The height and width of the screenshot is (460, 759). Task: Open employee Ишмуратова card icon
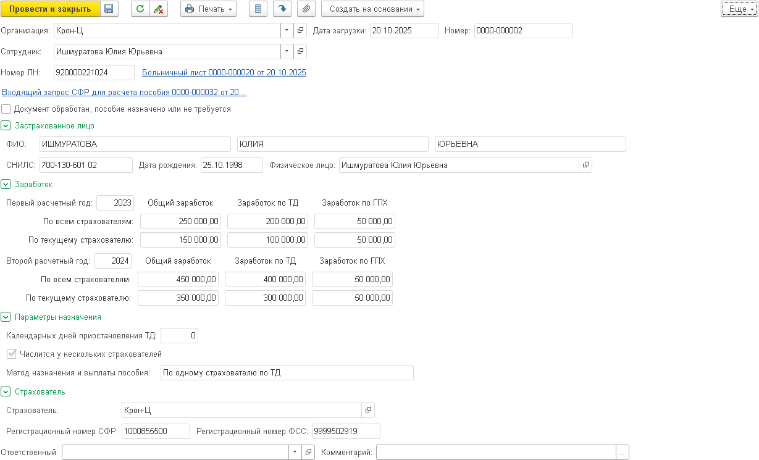[301, 51]
